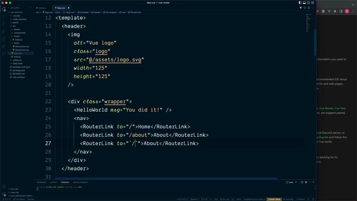Image resolution: width=357 pixels, height=201 pixels.
Task: Open the browser extensions puzzle icon
Action: (335, 11)
